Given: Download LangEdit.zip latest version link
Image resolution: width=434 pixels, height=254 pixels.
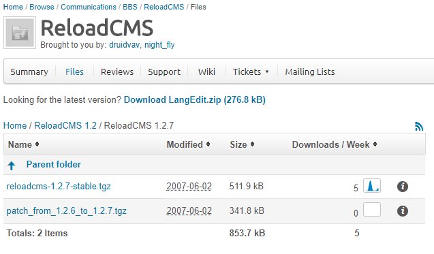Looking at the screenshot, I should click(195, 99).
